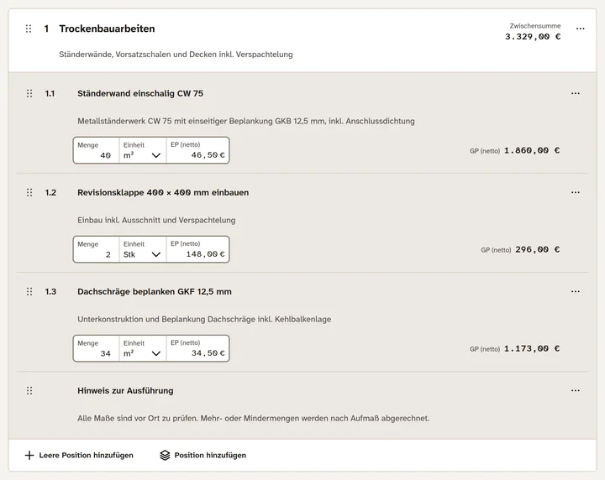Edit Menge field with value 2
This screenshot has height=480, width=605.
tap(96, 249)
